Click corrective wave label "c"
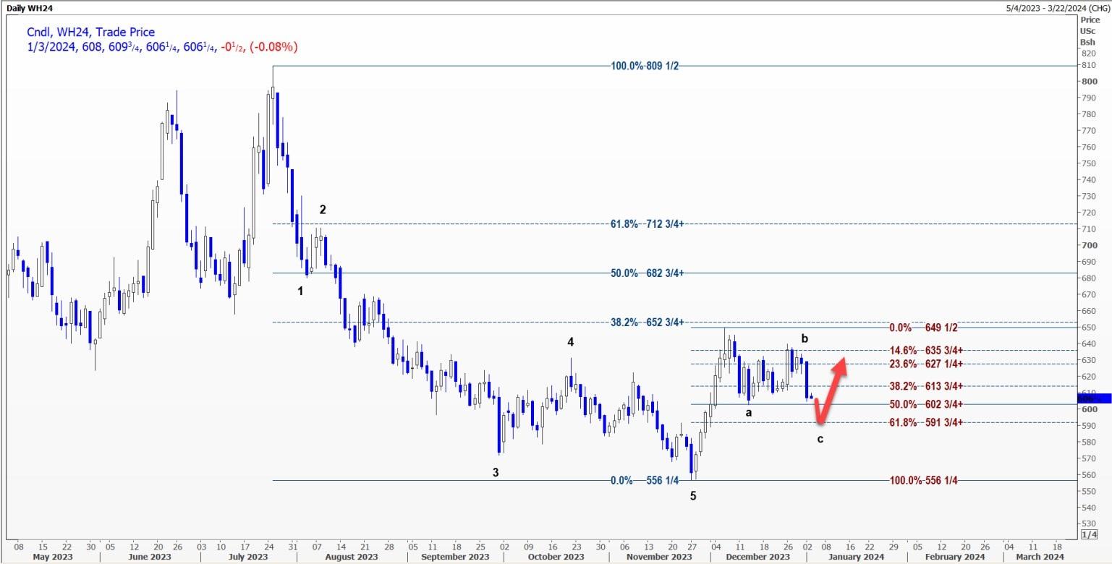This screenshot has height=564, width=1112. click(820, 438)
